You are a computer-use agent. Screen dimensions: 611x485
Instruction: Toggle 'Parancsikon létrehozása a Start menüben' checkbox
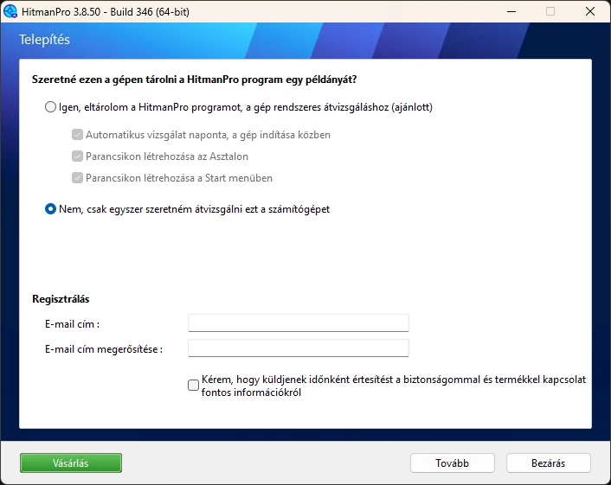(77, 178)
